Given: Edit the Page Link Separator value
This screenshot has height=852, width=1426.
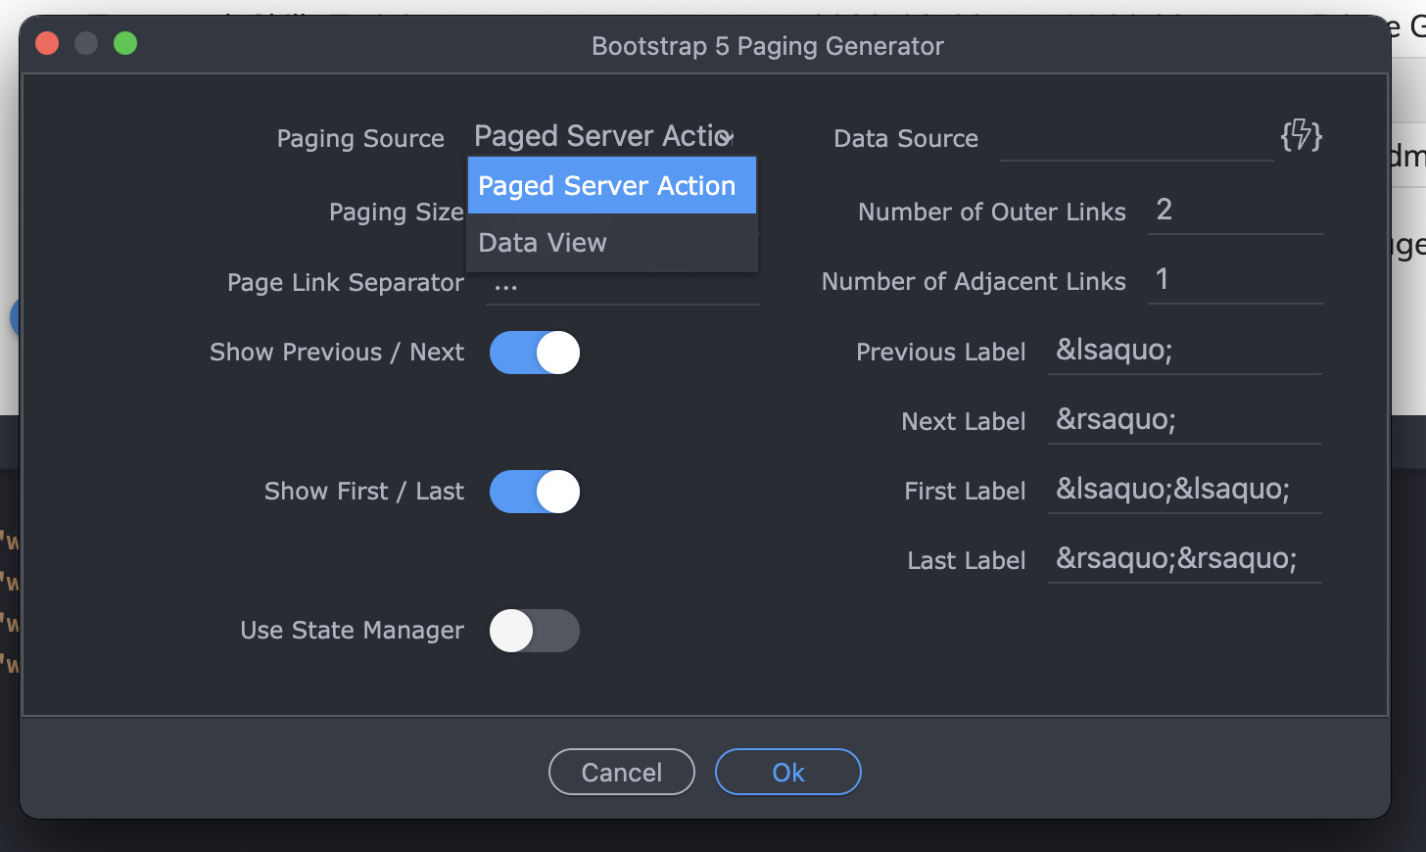Looking at the screenshot, I should [622, 282].
